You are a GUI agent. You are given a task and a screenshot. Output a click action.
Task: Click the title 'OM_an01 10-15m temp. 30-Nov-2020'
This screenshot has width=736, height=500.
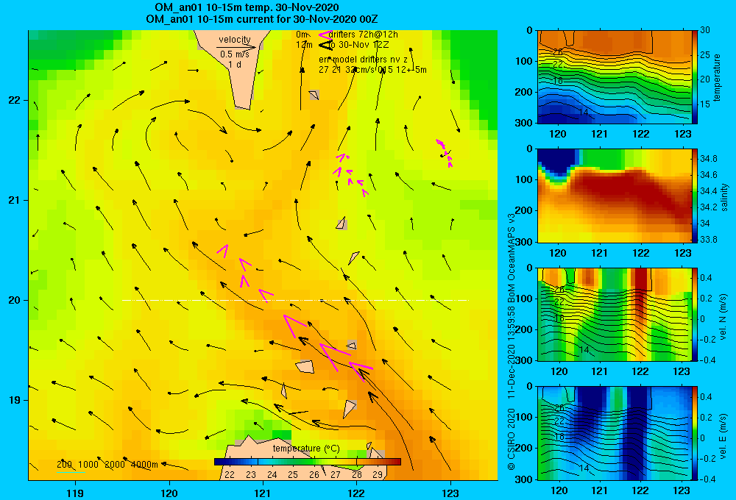(247, 7)
